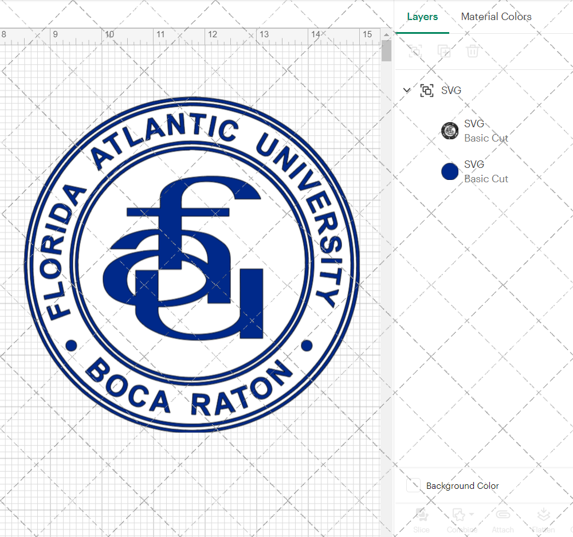Click the Slice tool button
Image resolution: width=573 pixels, height=537 pixels.
pos(421,520)
